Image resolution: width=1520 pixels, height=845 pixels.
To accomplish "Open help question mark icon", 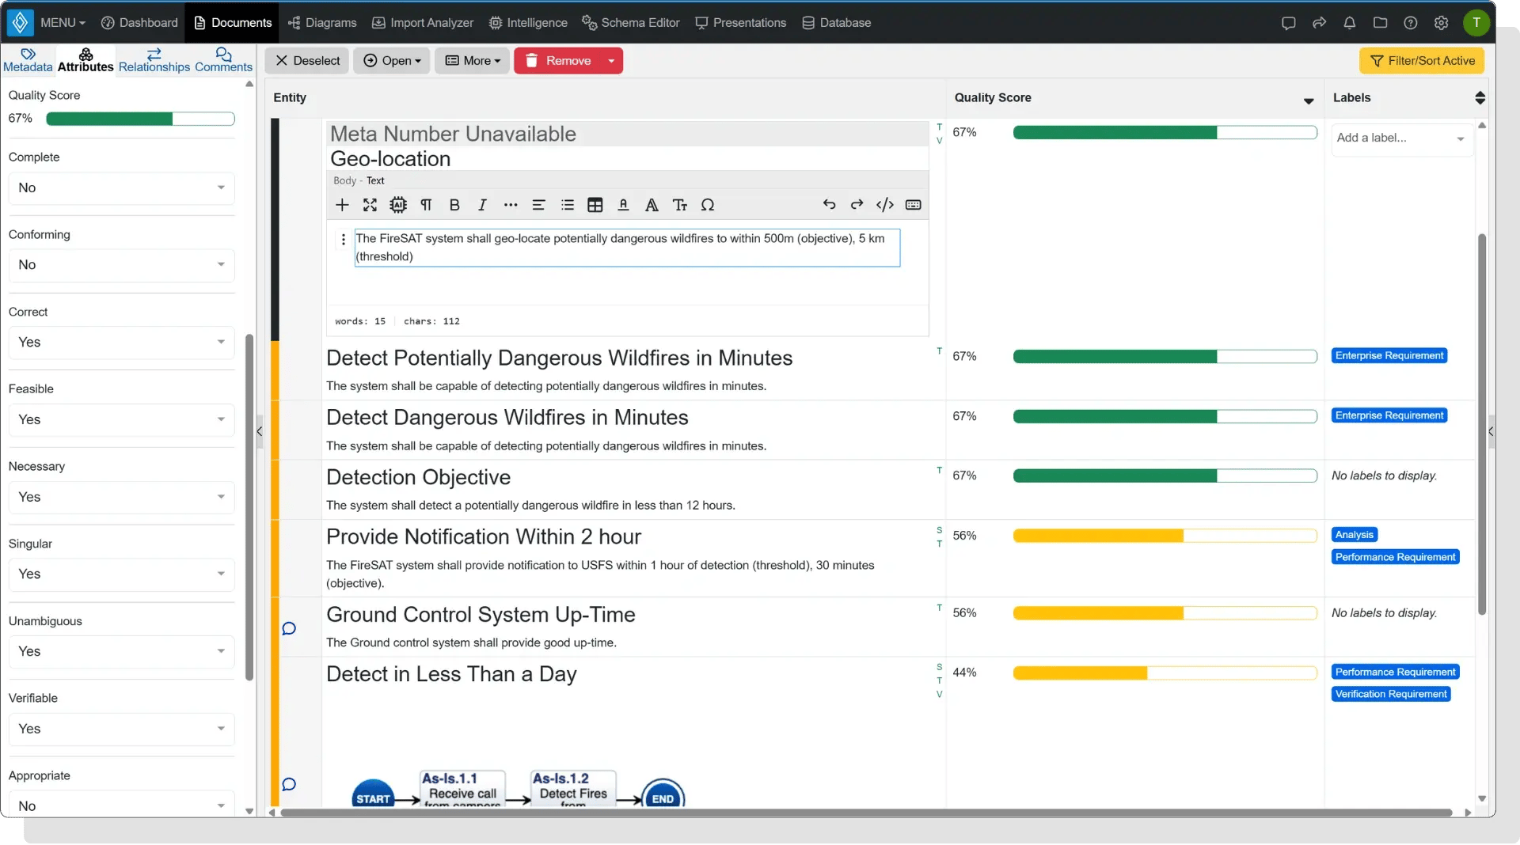I will pyautogui.click(x=1411, y=23).
